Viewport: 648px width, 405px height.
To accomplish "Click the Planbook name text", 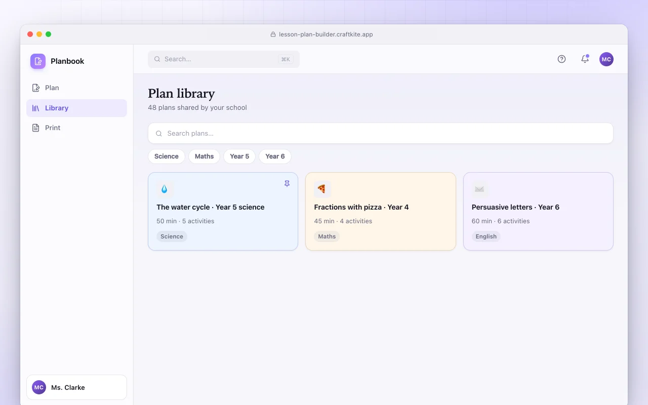I will (67, 61).
